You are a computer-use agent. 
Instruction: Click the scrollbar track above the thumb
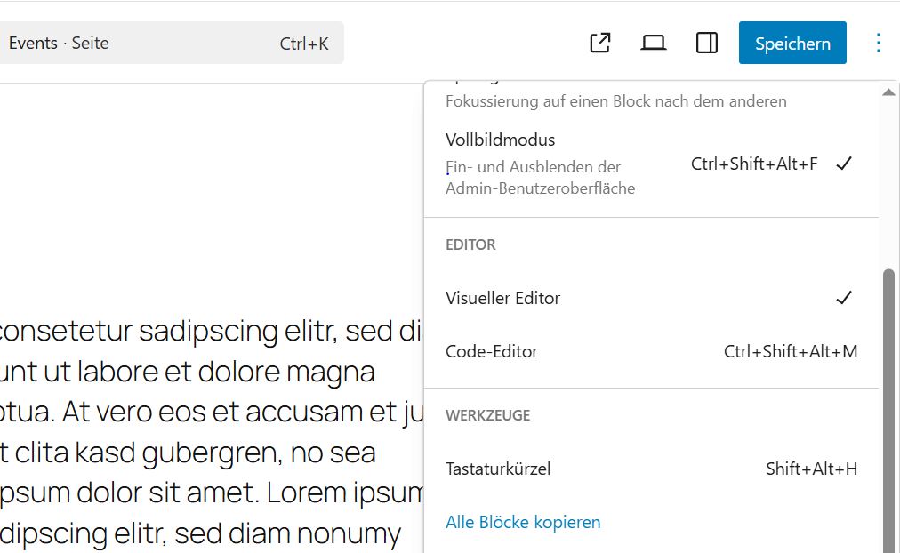click(888, 178)
